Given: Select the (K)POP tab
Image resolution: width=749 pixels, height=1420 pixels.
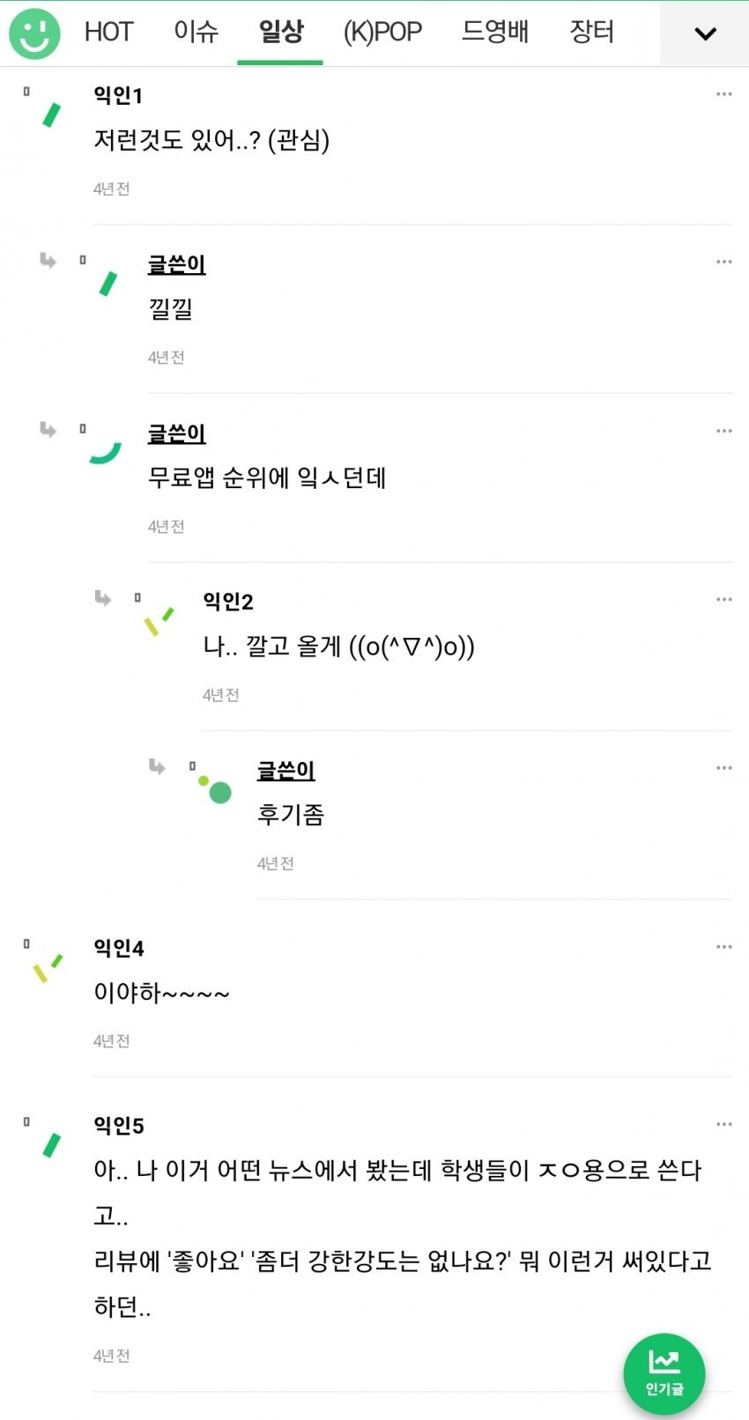Looking at the screenshot, I should point(382,33).
